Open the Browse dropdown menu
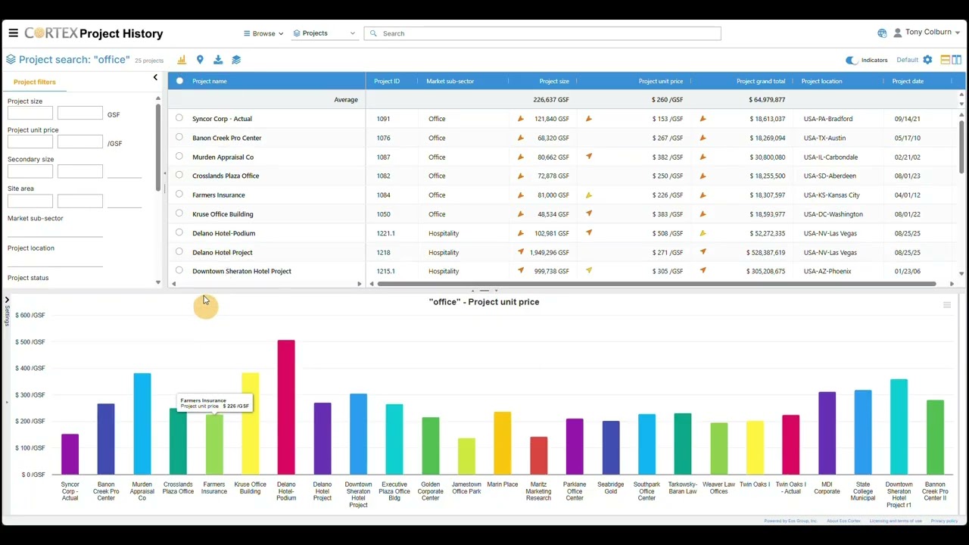 click(263, 33)
